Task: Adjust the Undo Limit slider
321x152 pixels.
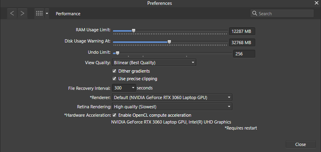Action: [x=118, y=53]
